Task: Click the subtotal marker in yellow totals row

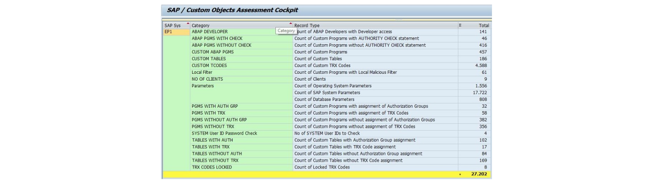Action: 460,174
